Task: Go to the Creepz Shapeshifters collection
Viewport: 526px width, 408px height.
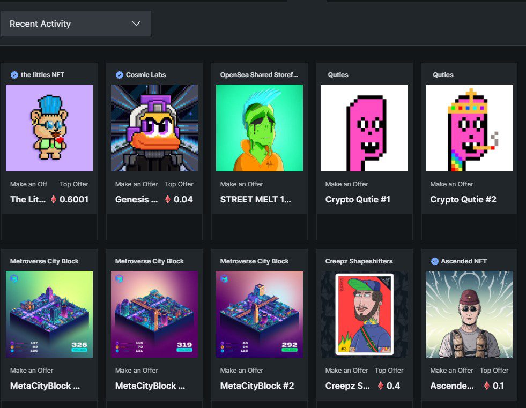Action: tap(359, 261)
